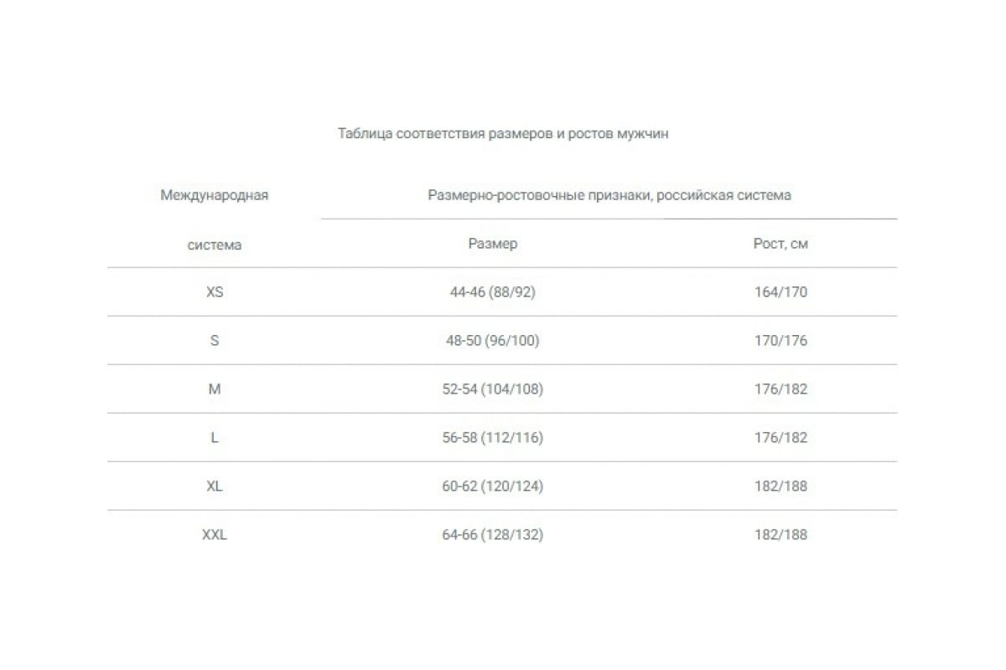This screenshot has height=670, width=1006.
Task: Click the 60-62 (120/124) size value
Action: [493, 486]
